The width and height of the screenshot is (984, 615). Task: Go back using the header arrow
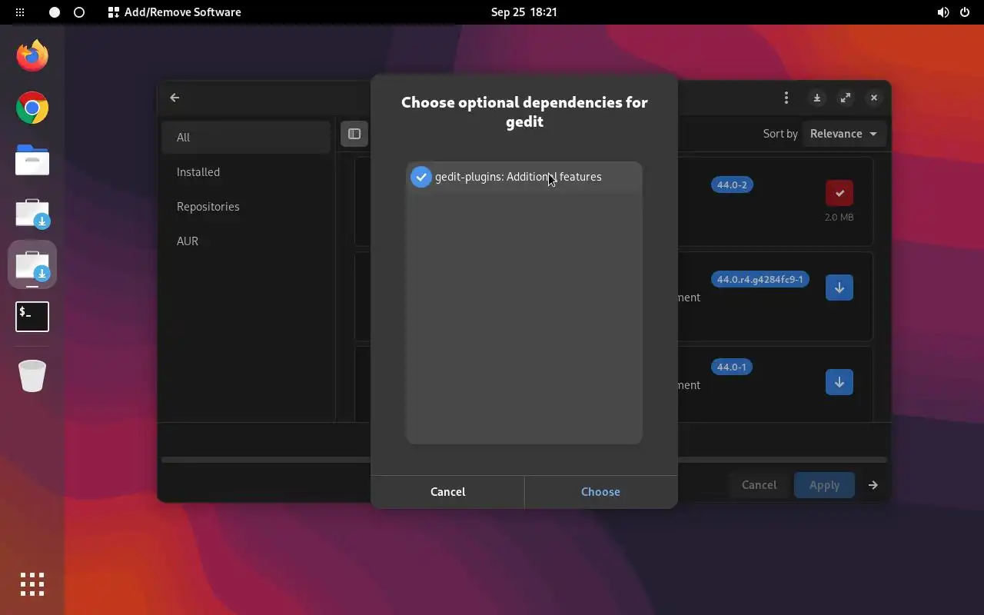175,98
